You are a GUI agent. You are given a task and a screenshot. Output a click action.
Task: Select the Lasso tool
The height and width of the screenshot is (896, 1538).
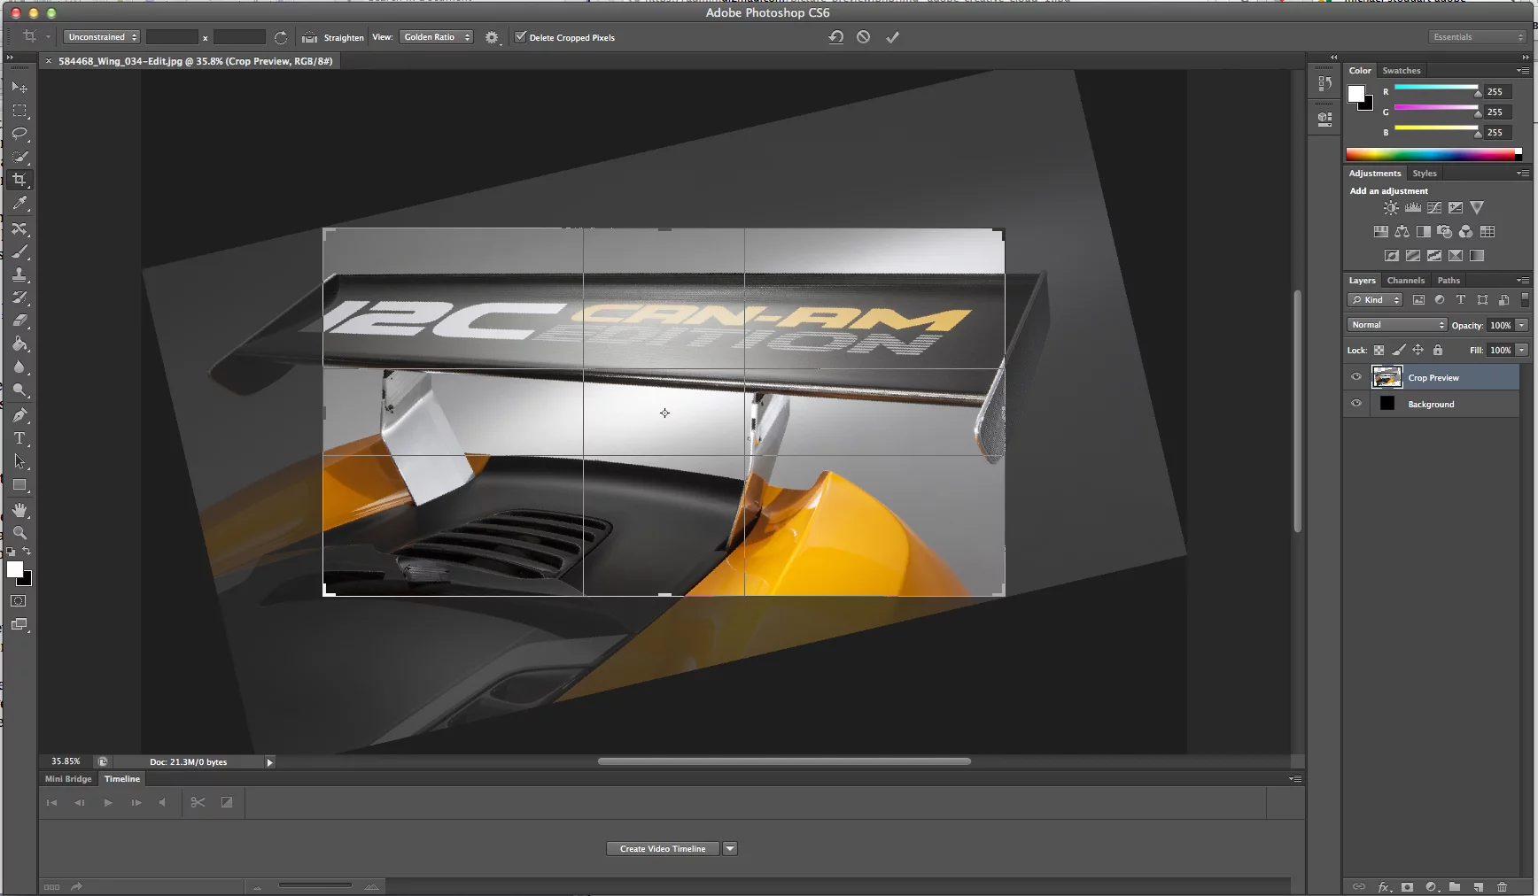pyautogui.click(x=19, y=134)
